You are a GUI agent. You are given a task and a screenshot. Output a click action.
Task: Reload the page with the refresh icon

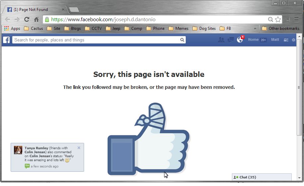point(27,19)
